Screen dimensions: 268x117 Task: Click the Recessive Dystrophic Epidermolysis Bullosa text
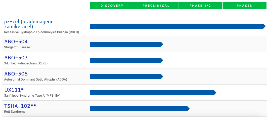pos(42,32)
